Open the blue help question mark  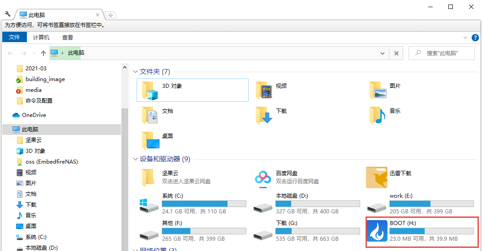tap(475, 38)
